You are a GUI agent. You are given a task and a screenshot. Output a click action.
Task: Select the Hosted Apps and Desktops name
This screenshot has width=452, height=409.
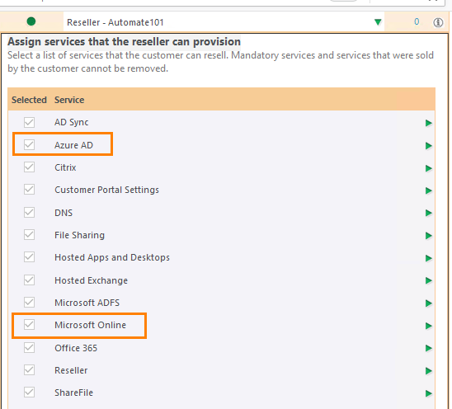pyautogui.click(x=112, y=257)
